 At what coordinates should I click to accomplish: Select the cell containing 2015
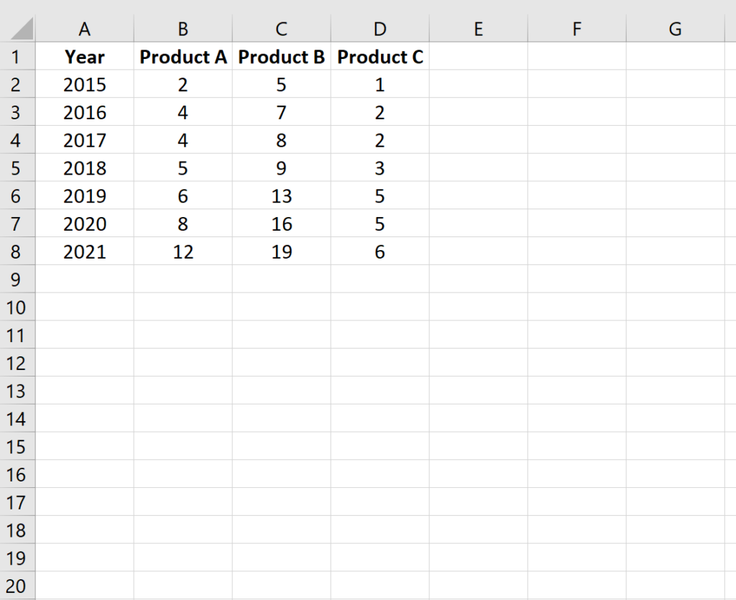click(84, 85)
